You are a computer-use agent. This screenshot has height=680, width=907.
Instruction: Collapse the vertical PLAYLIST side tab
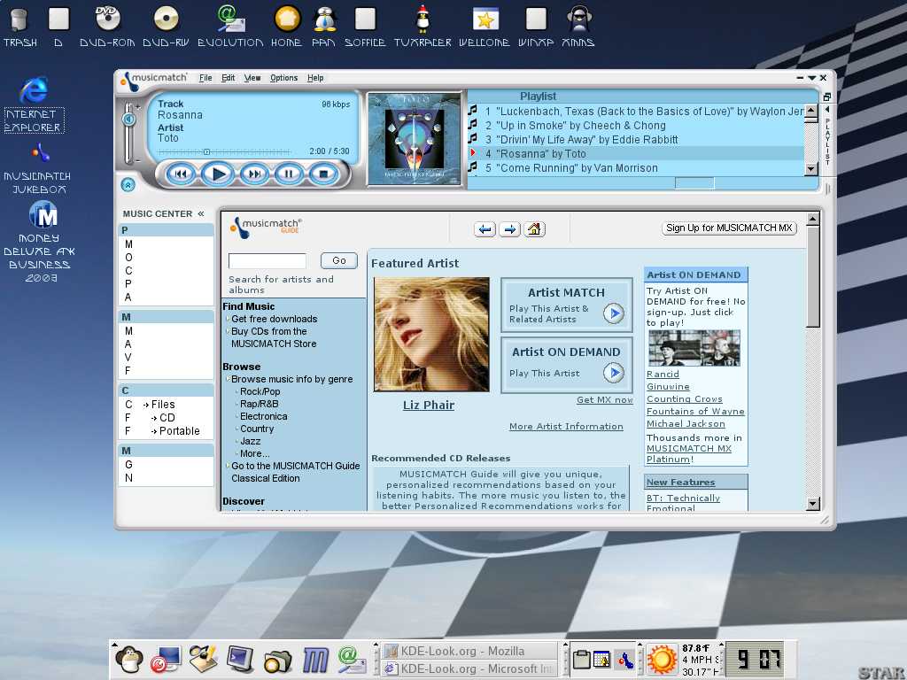[828, 109]
